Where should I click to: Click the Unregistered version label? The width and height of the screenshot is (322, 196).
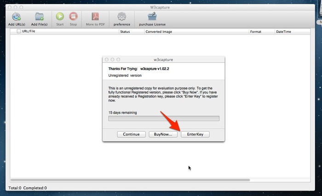pyautogui.click(x=125, y=76)
